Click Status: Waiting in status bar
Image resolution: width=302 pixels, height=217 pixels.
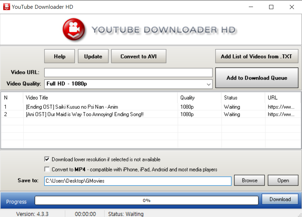pos(126,214)
